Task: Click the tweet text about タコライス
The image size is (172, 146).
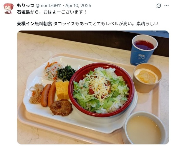Action: click(106, 24)
